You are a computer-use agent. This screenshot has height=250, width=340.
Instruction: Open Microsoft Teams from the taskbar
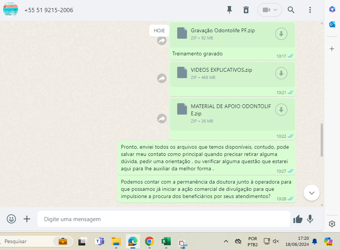click(100, 241)
